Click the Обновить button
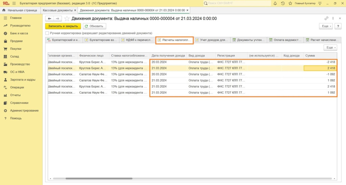Screen dimensions: 346x185 (95, 26)
